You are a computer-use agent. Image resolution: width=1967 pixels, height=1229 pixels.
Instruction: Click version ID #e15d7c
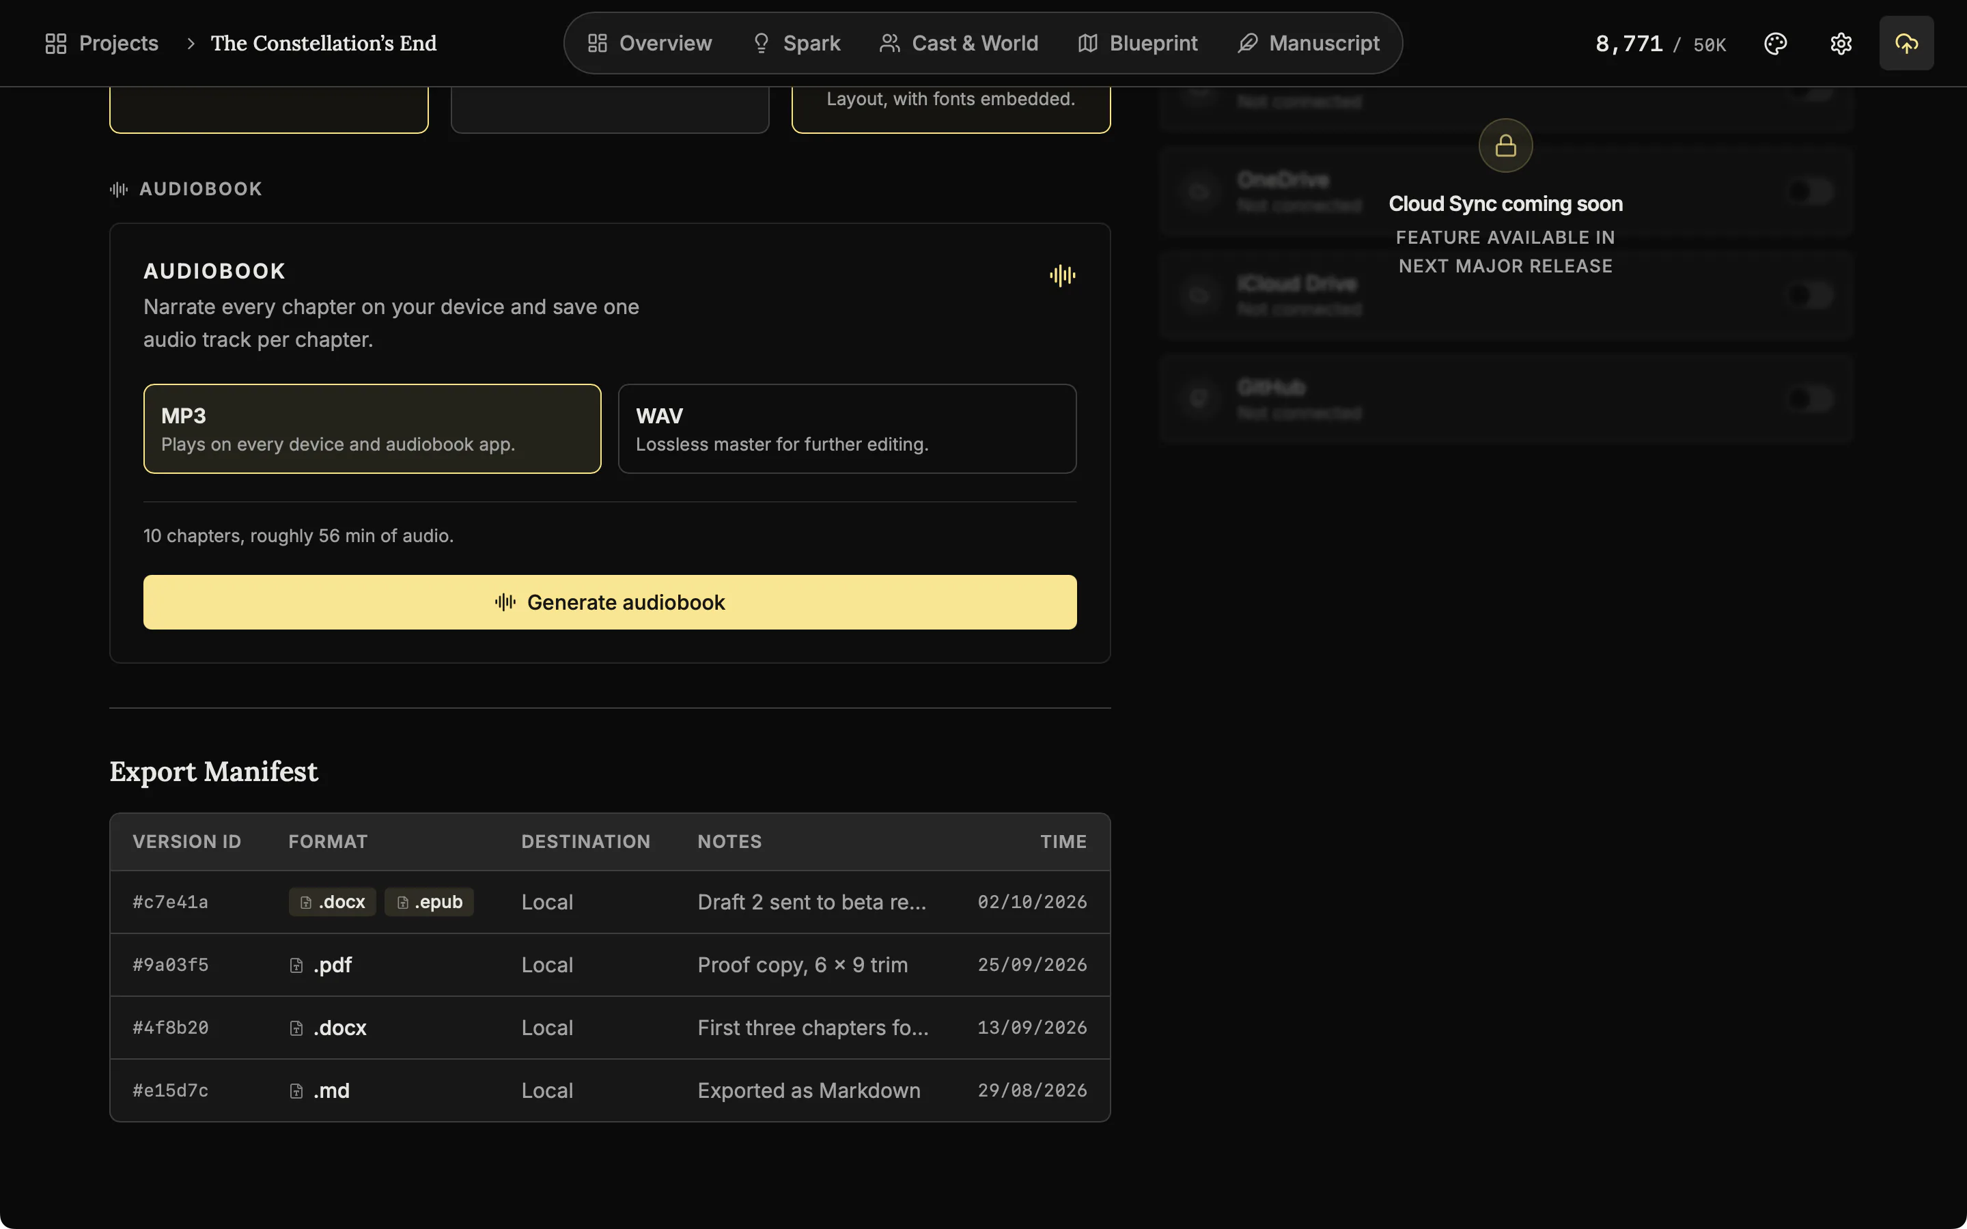[x=171, y=1091]
